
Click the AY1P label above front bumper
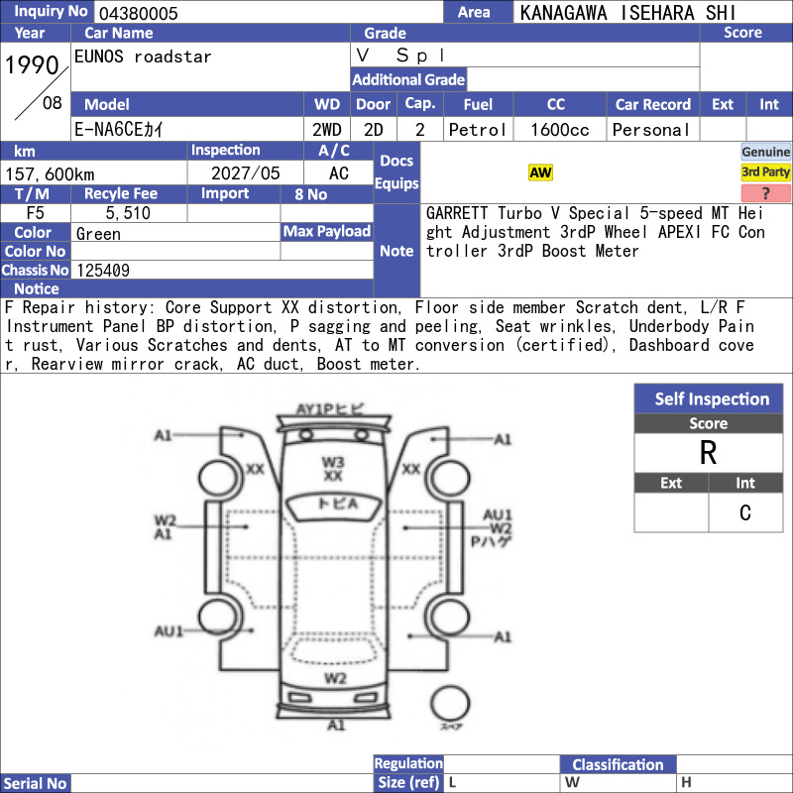tap(329, 408)
